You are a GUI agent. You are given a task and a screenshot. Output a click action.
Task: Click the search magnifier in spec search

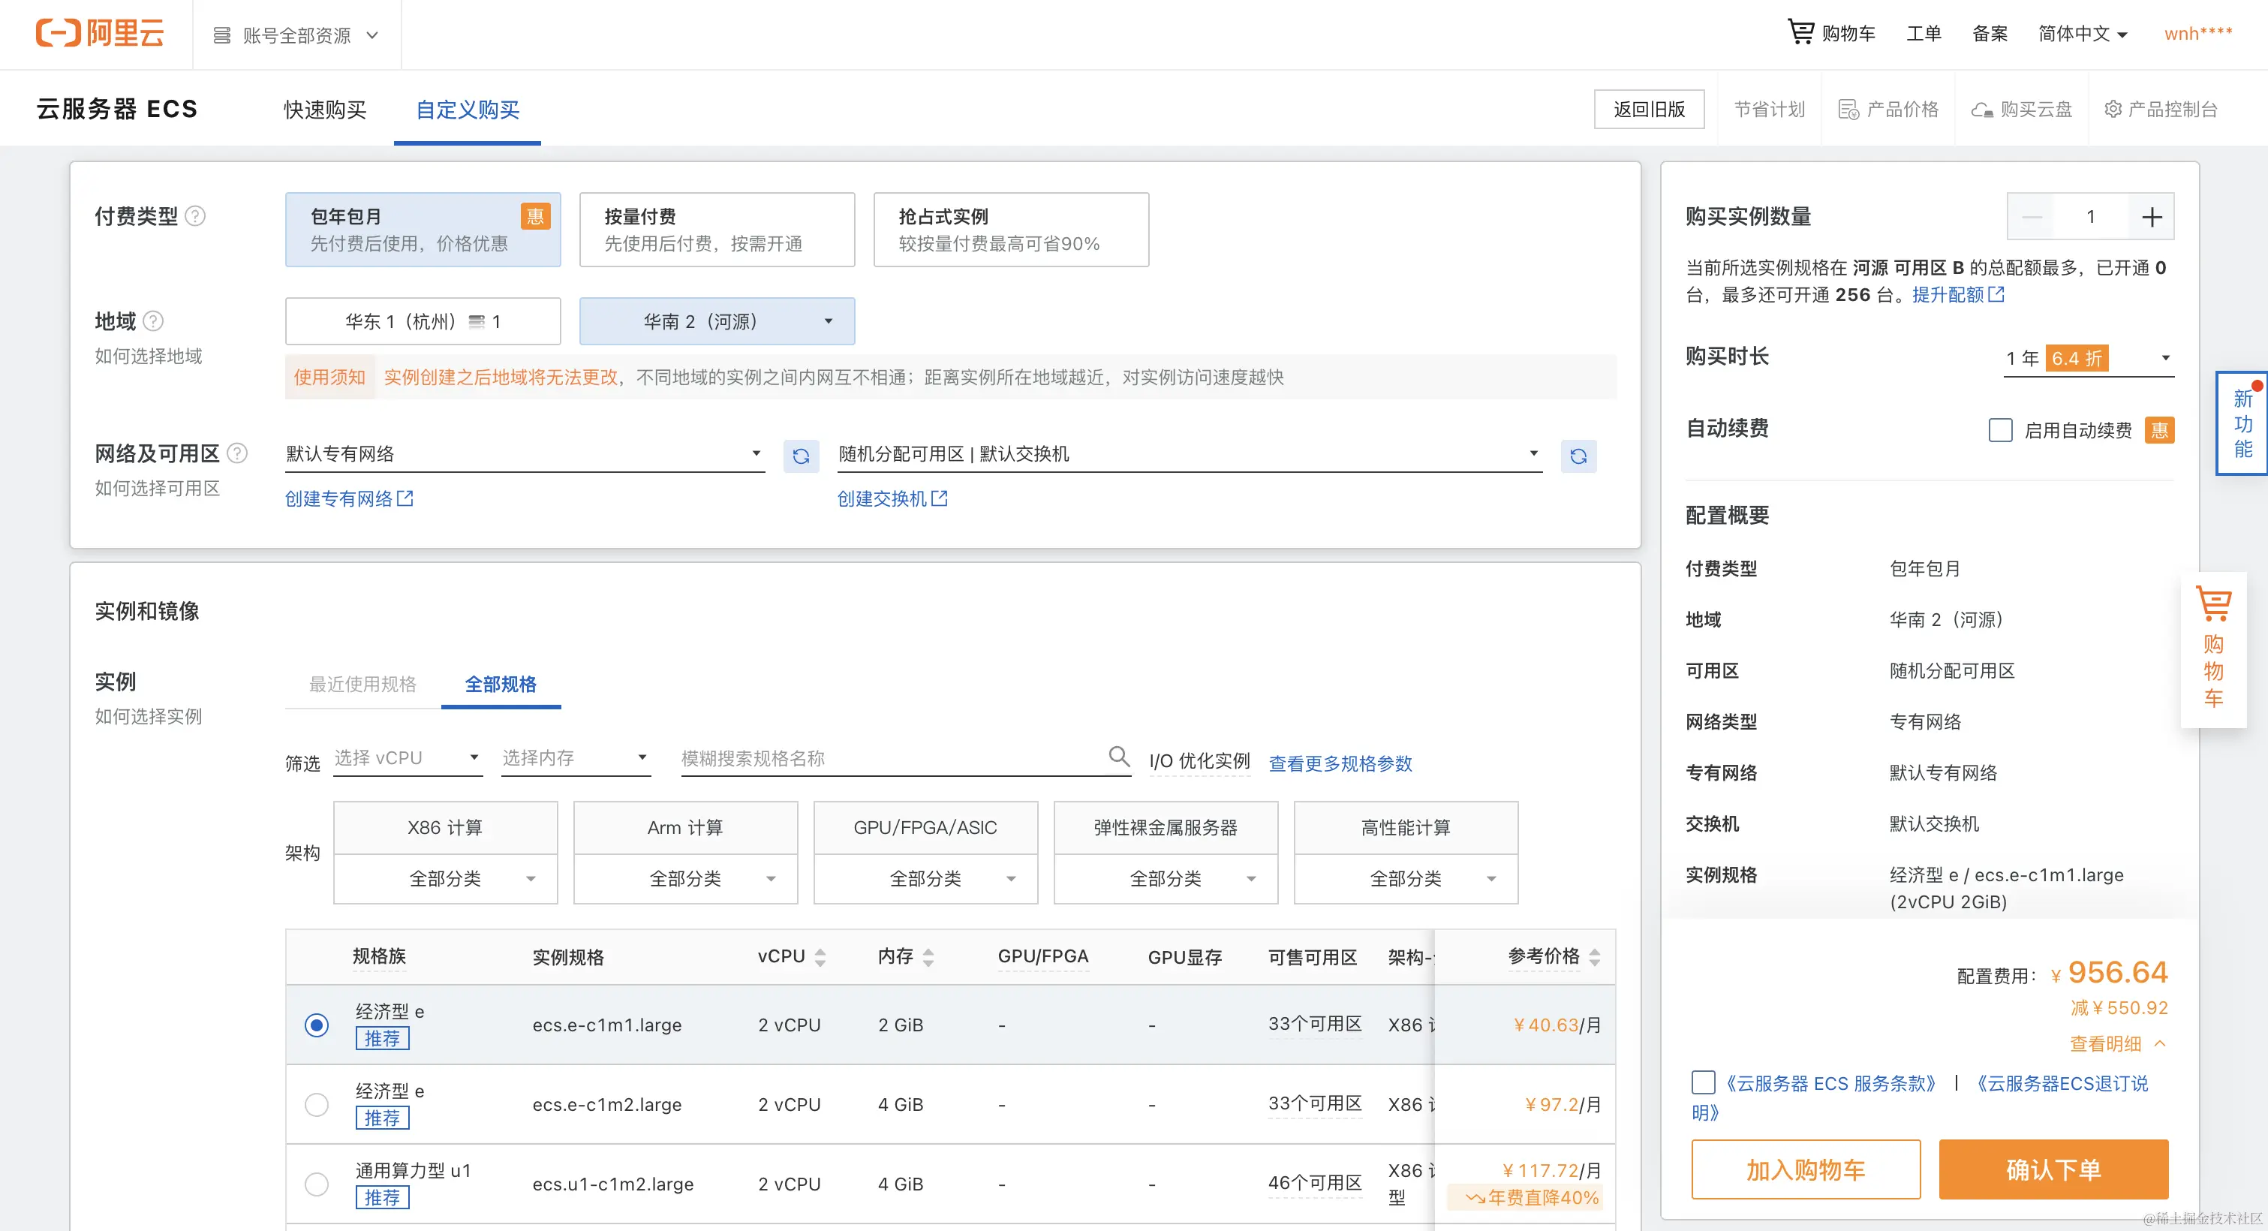pos(1118,757)
